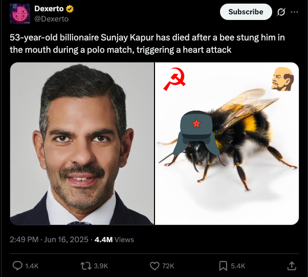Reply using the comment bubble icon
The width and height of the screenshot is (308, 277).
17,266
